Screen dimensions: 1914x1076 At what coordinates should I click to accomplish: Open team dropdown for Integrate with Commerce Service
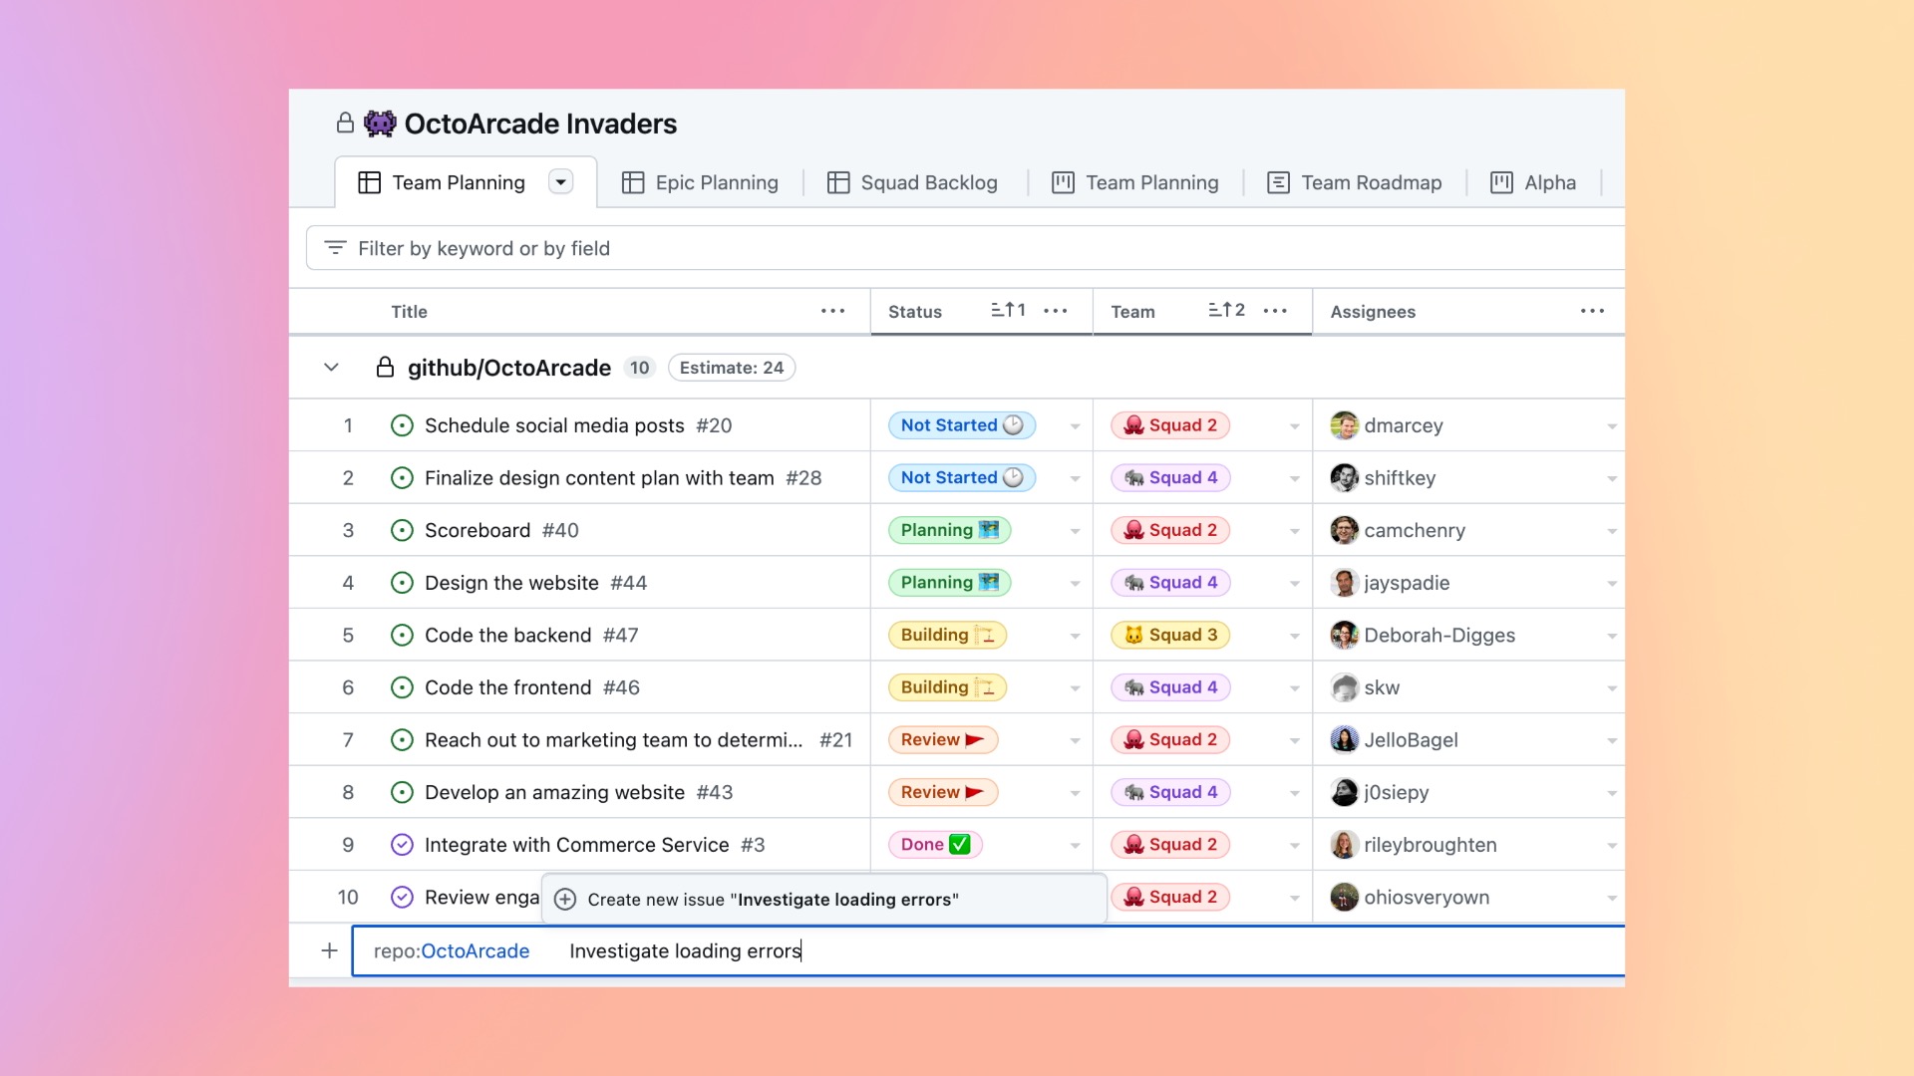coord(1294,846)
